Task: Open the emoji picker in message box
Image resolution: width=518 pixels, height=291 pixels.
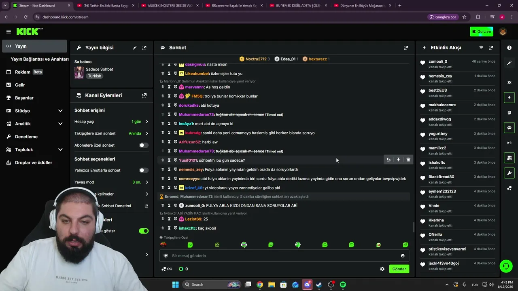Action: (x=403, y=255)
